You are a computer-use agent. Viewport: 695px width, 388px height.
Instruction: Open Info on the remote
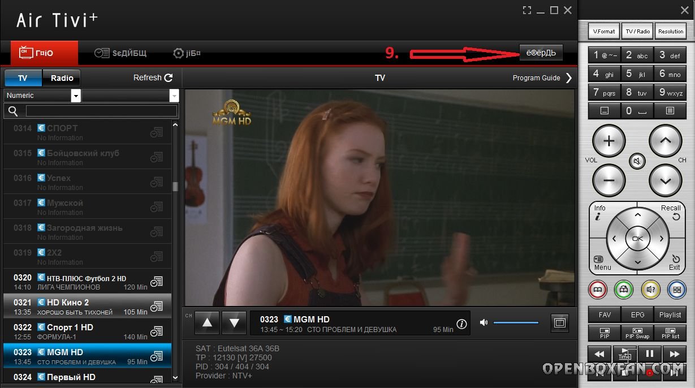point(599,212)
